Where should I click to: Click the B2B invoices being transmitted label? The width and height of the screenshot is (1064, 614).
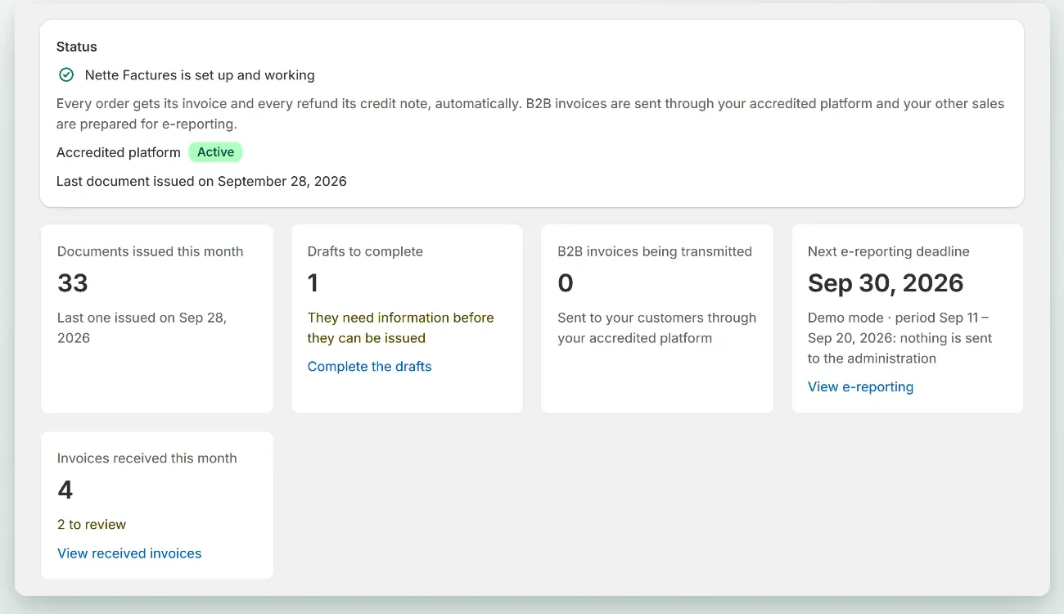(655, 252)
